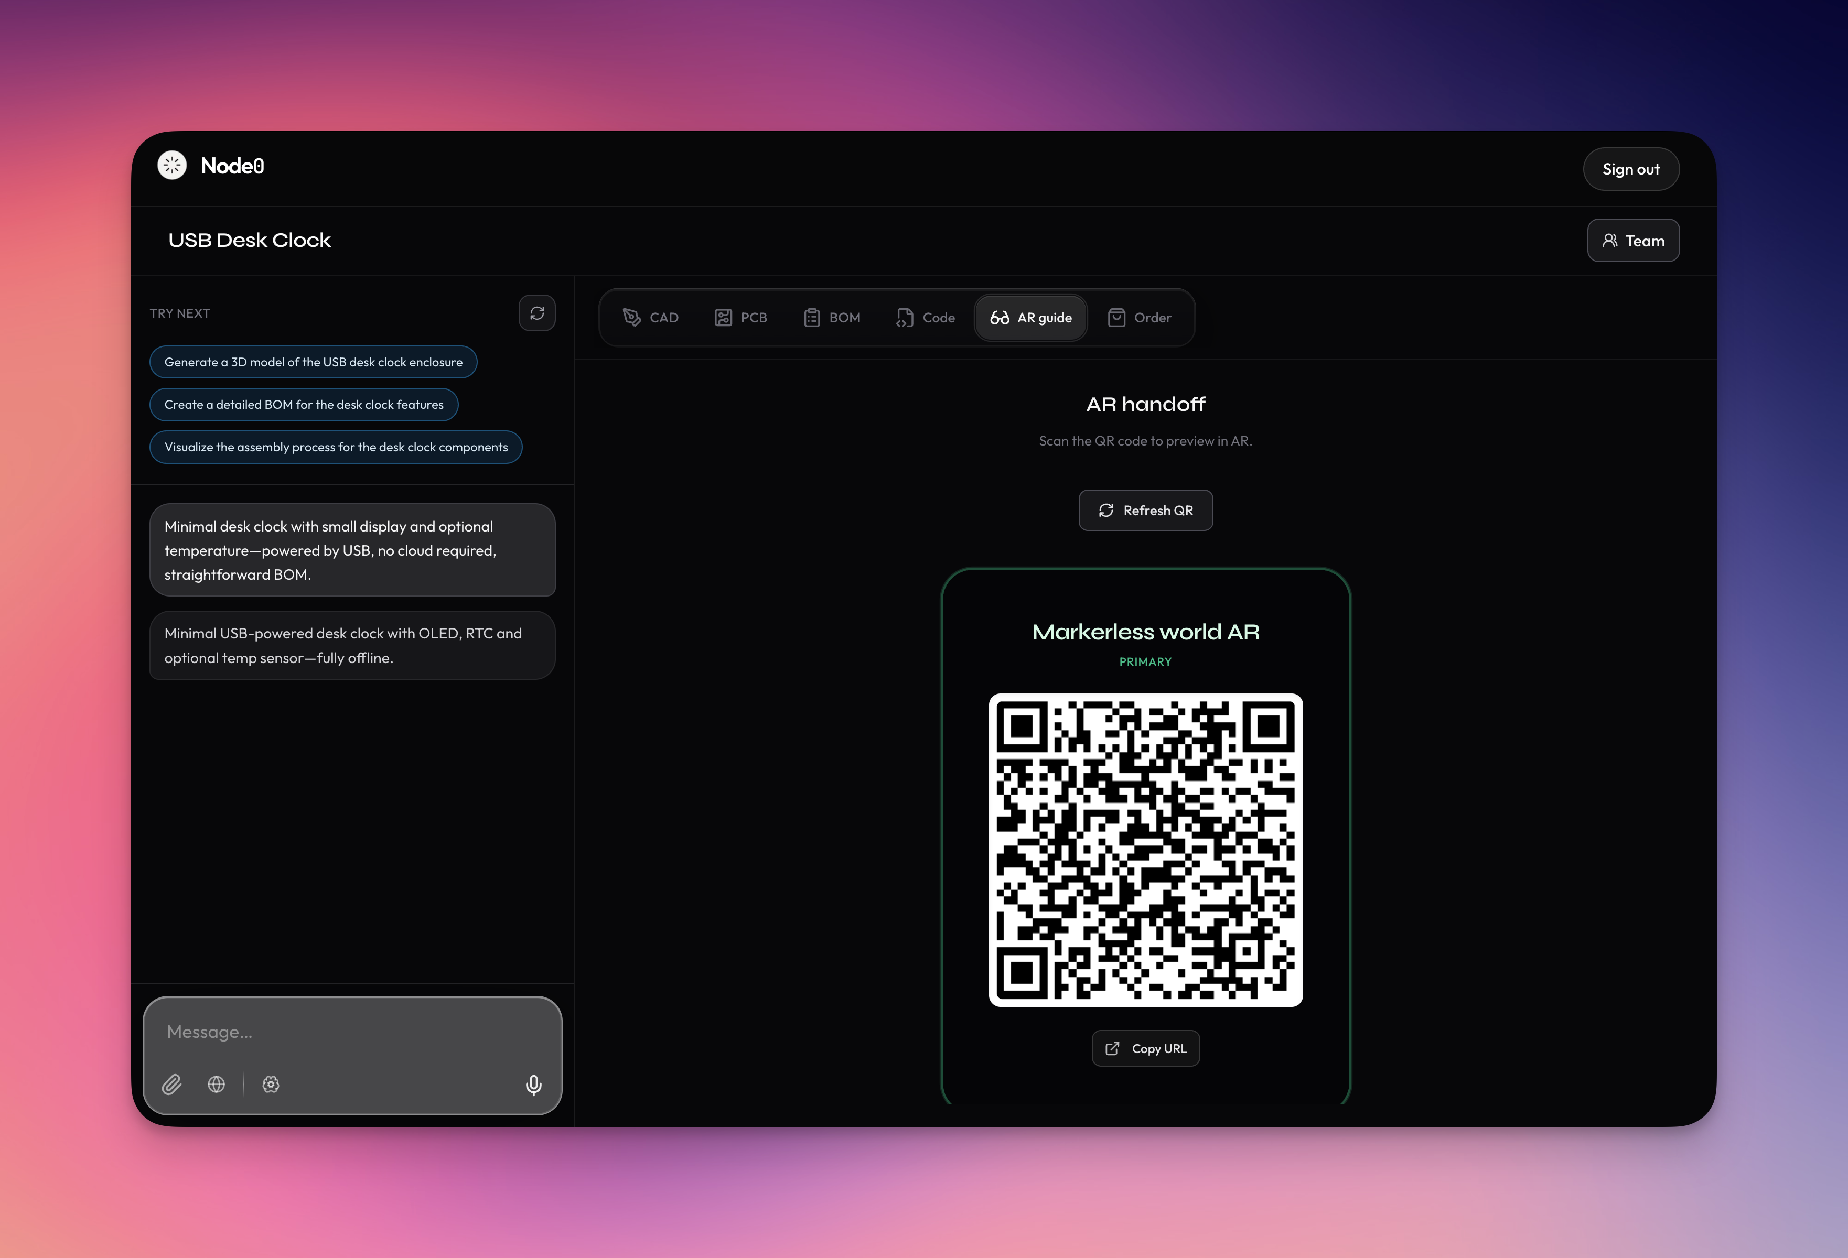Focus the Message input field
The width and height of the screenshot is (1848, 1258).
coord(352,1032)
